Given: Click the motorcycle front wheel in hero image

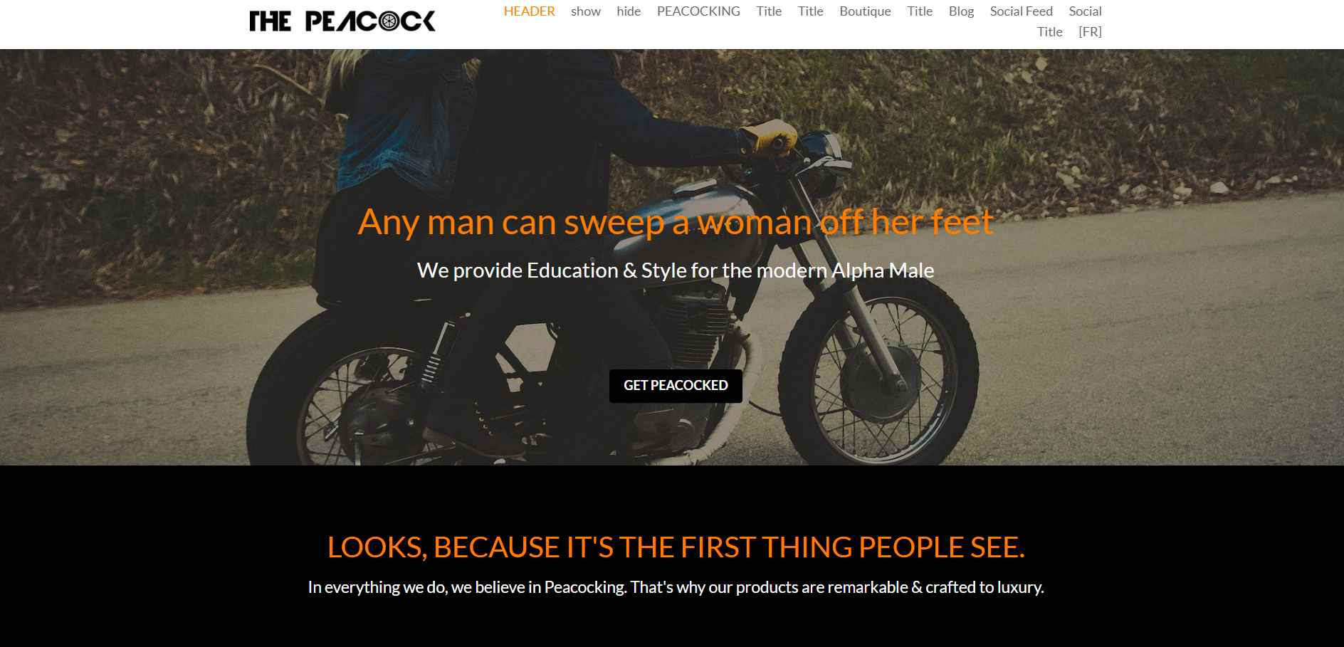Looking at the screenshot, I should (x=879, y=373).
